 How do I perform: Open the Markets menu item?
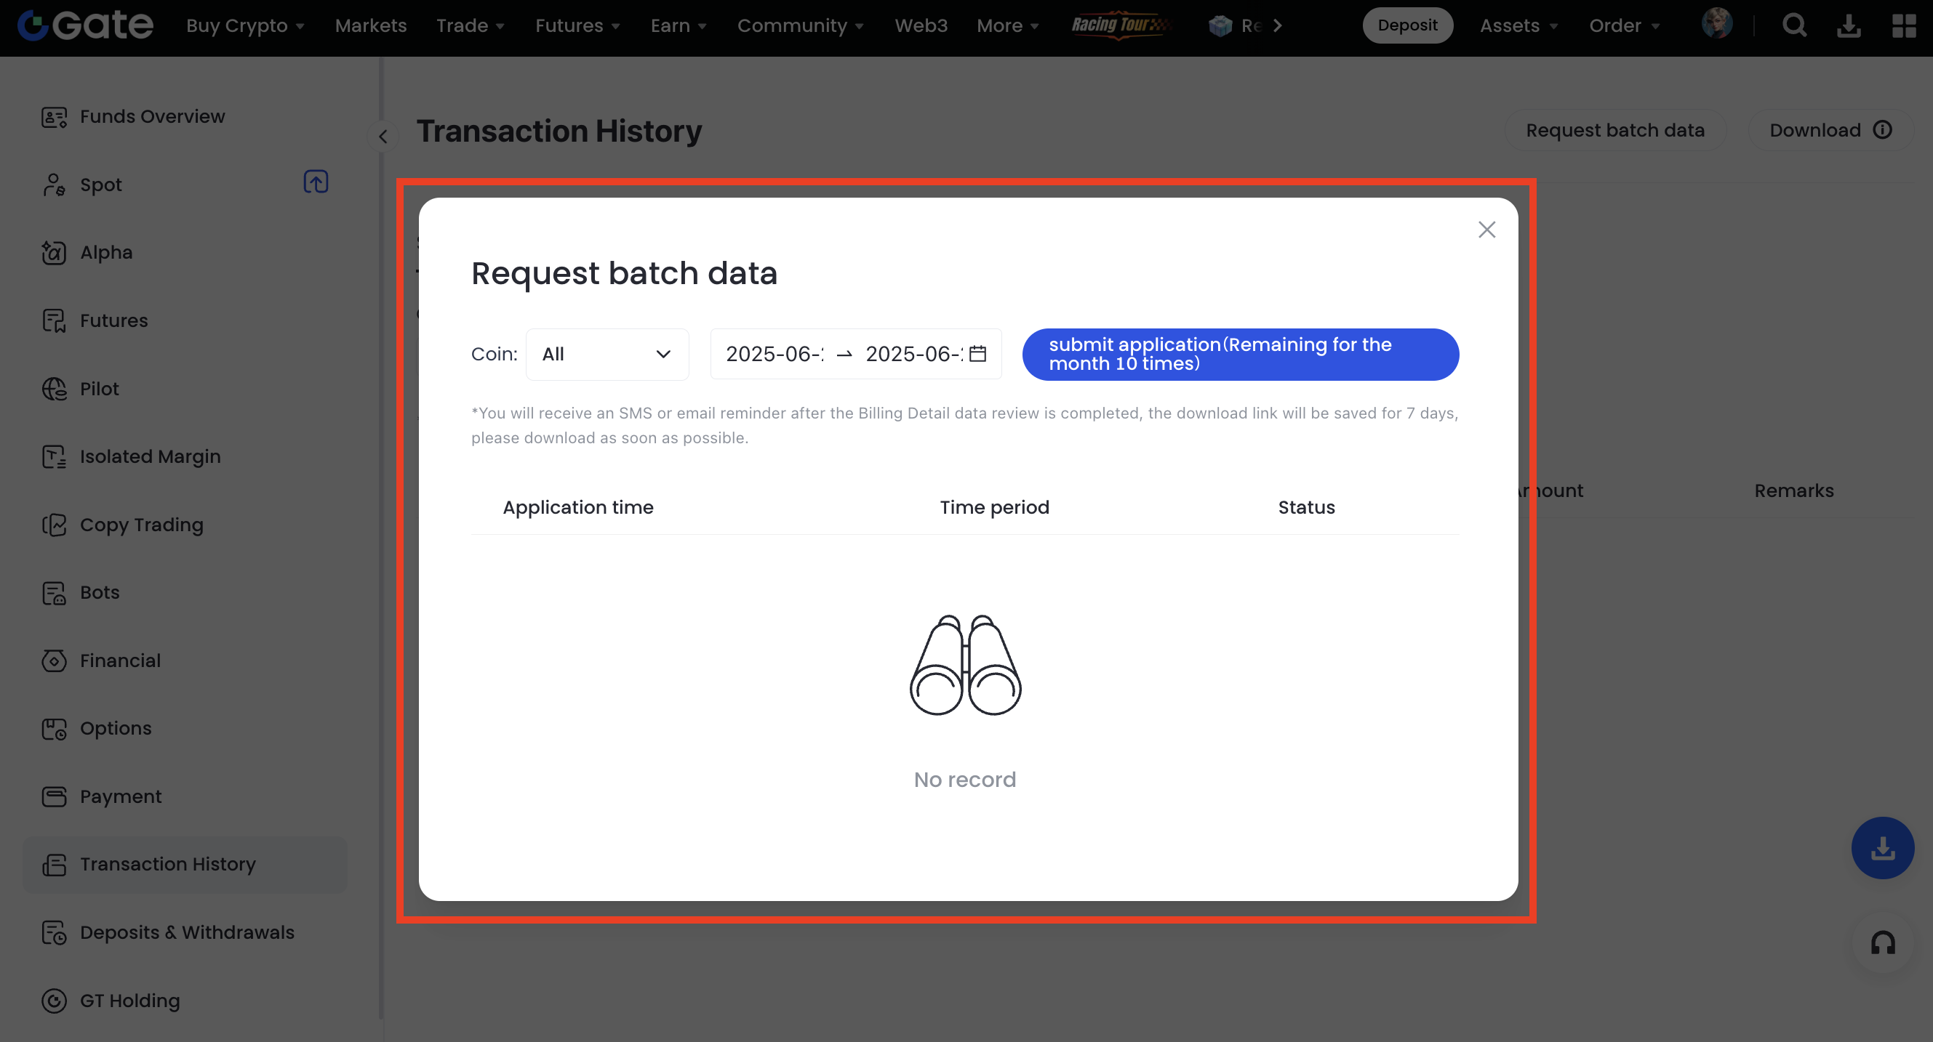[371, 25]
